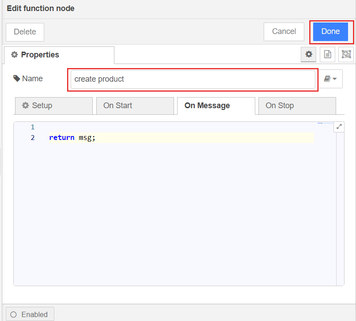Expand the code editor to full view
Image resolution: width=356 pixels, height=321 pixels.
tap(339, 127)
